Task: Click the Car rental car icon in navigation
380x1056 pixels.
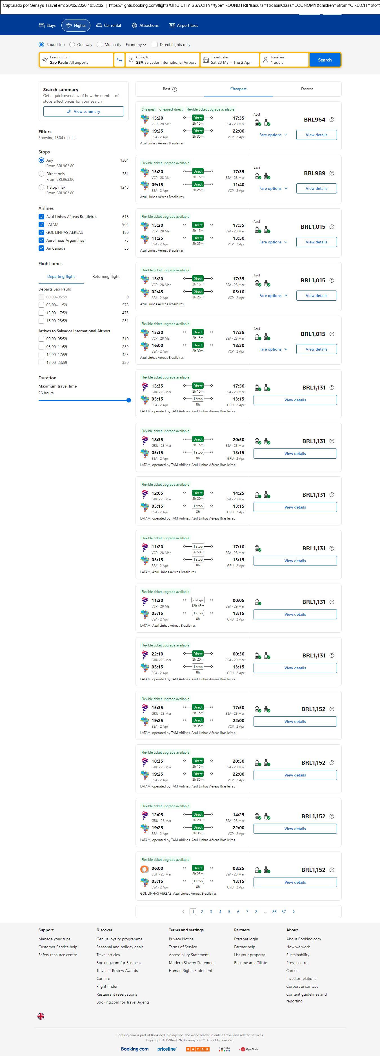Action: click(99, 25)
